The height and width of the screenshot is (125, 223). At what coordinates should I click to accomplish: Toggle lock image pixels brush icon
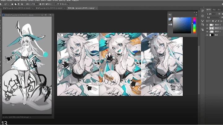pyautogui.click(x=216, y=21)
